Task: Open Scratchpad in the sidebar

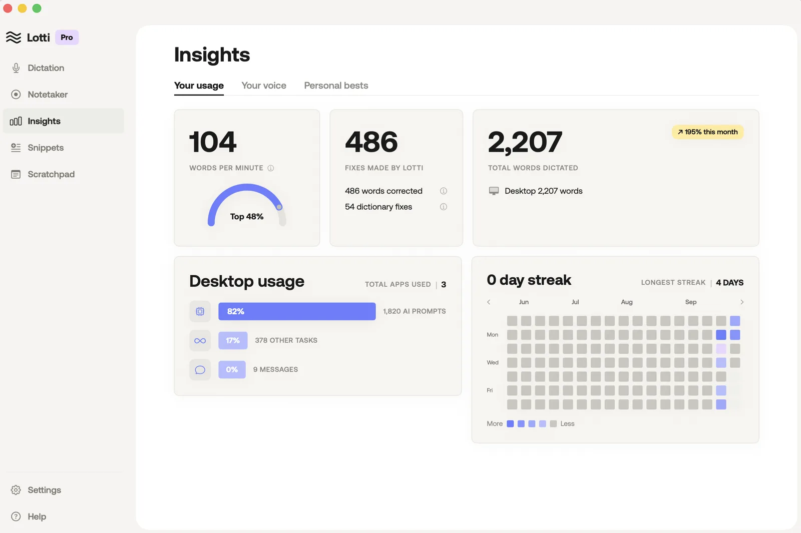Action: coord(64,174)
